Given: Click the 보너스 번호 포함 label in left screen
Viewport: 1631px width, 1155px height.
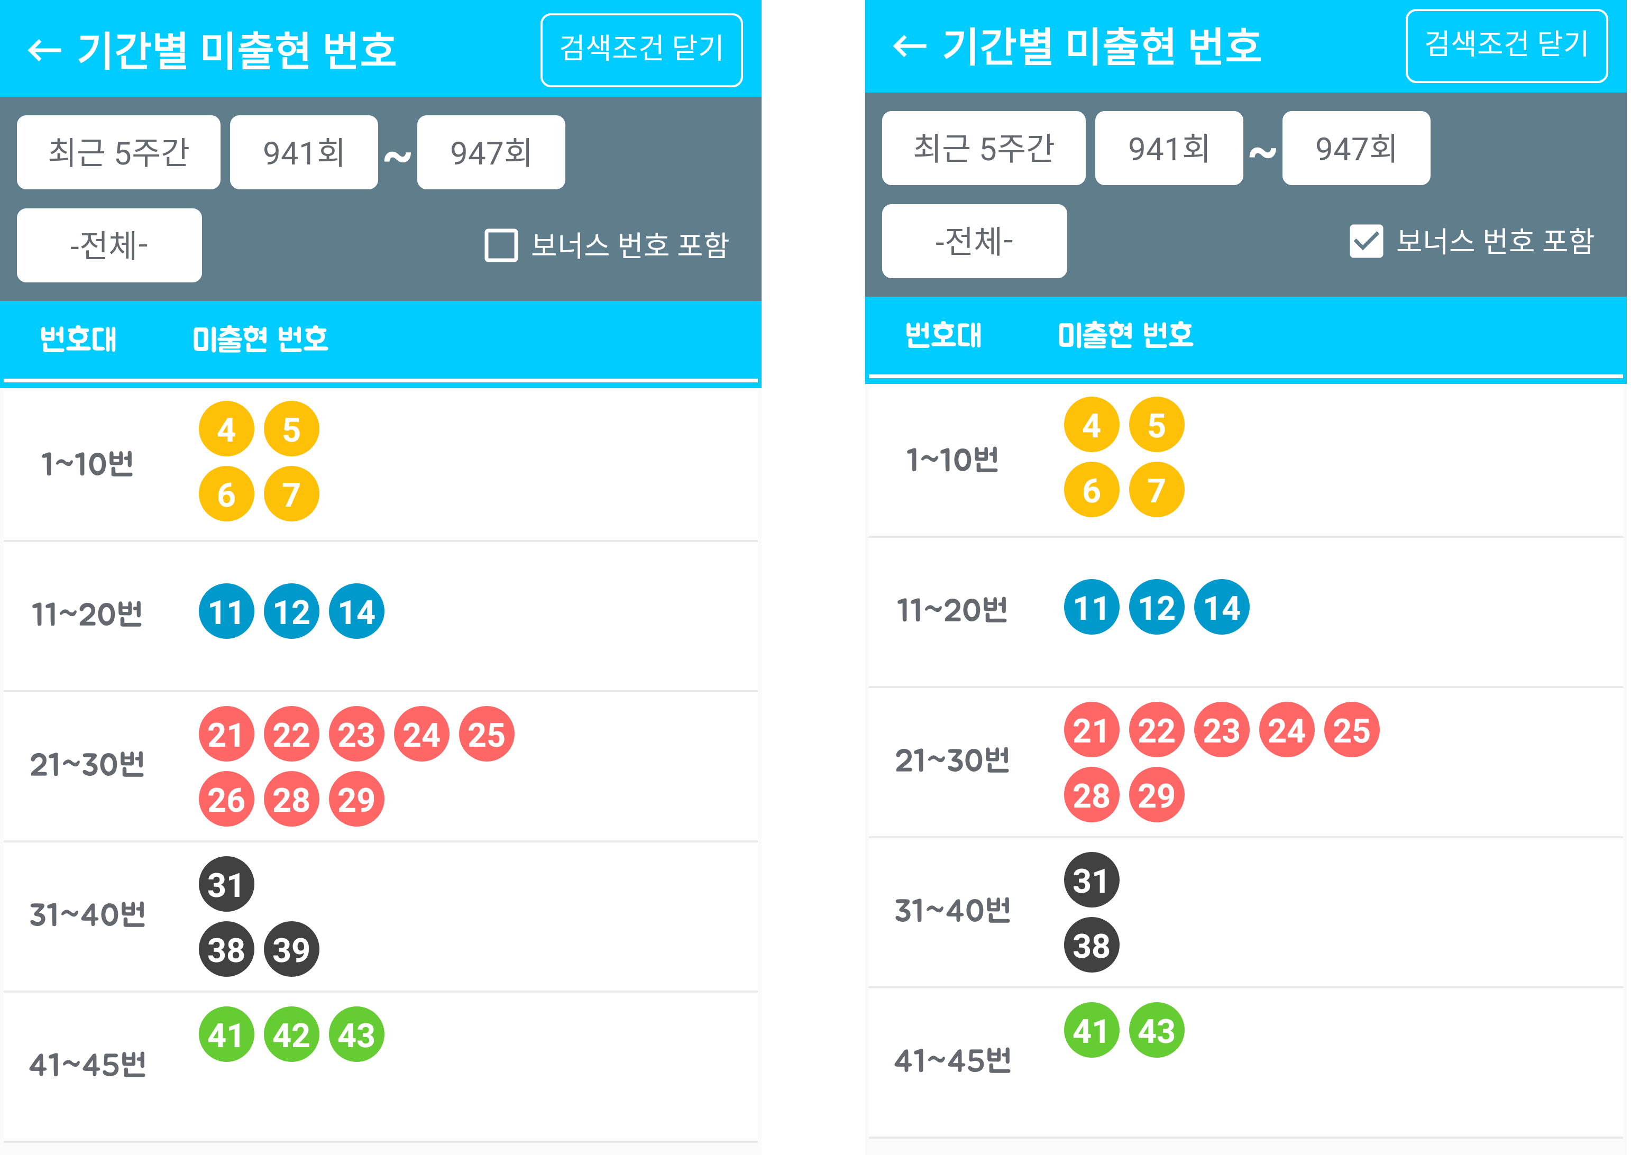Looking at the screenshot, I should (x=631, y=245).
